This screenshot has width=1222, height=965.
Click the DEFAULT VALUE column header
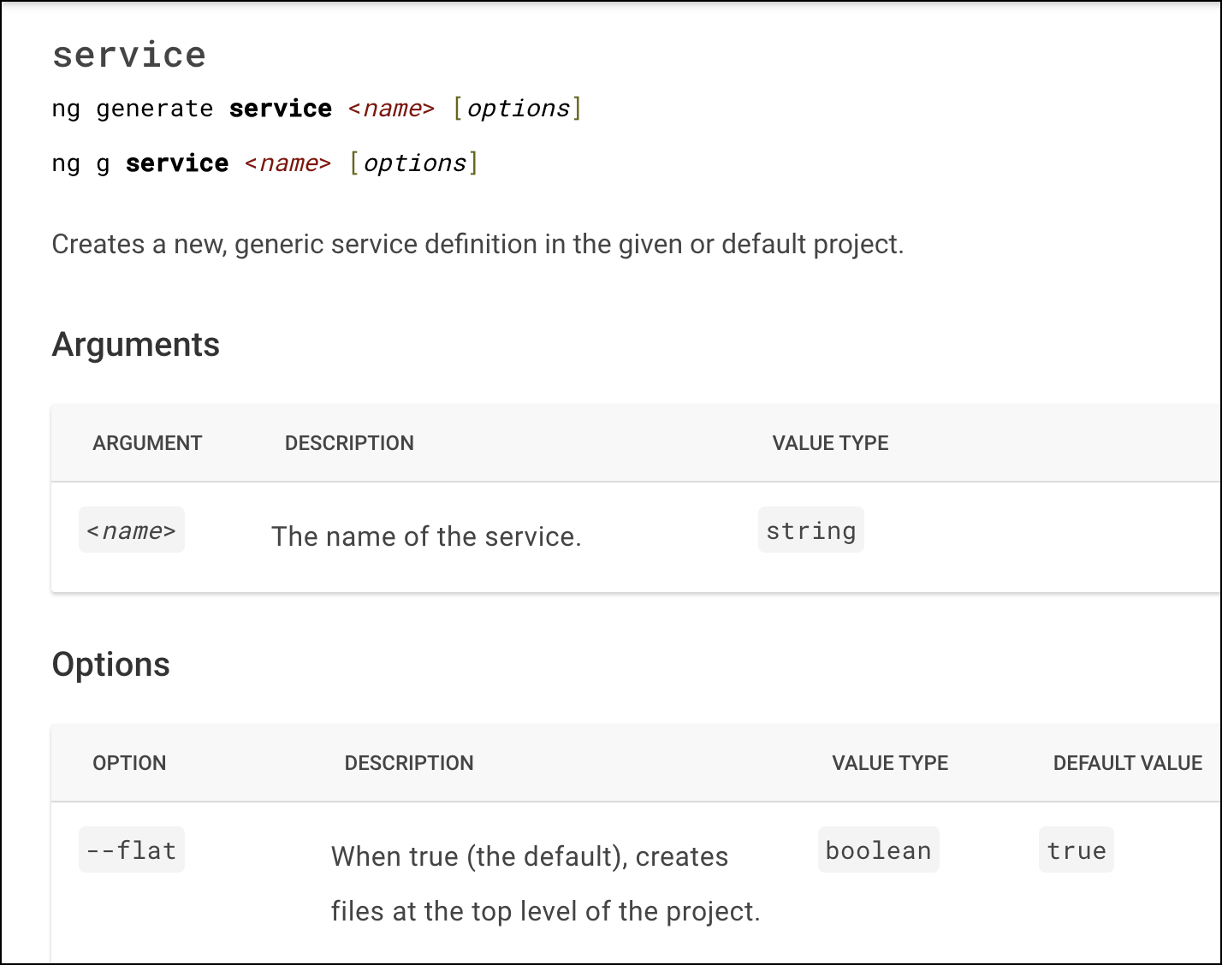click(x=1127, y=763)
